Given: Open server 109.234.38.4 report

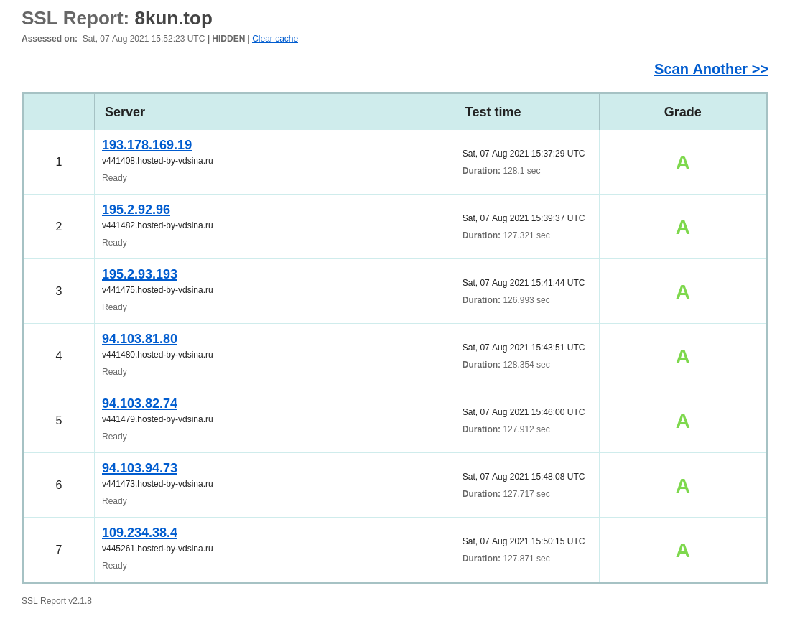Looking at the screenshot, I should 139,532.
